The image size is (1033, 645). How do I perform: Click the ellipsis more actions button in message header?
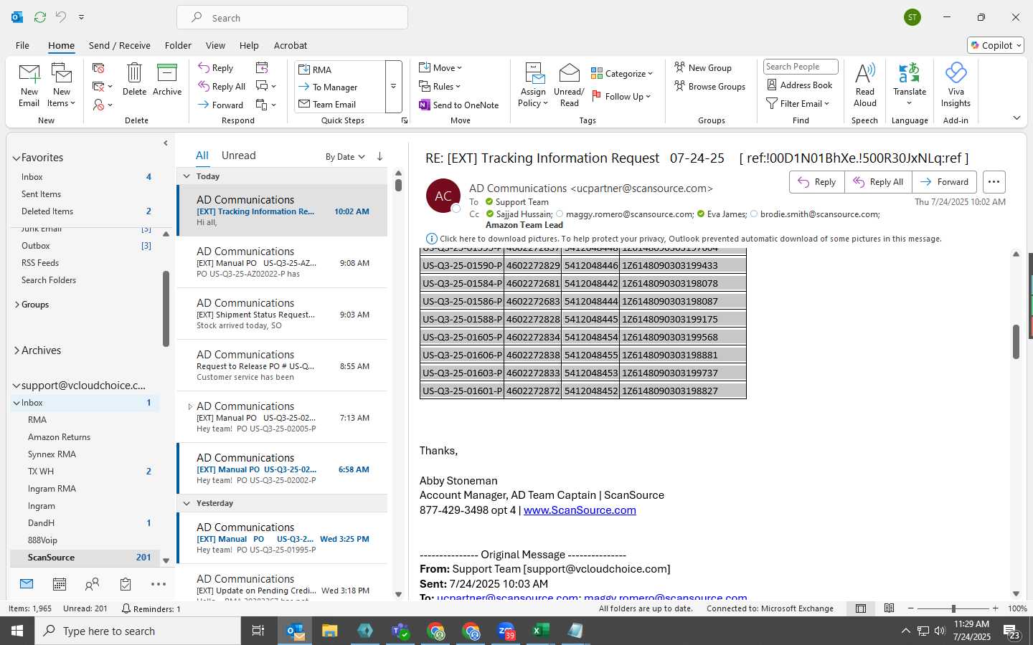click(994, 182)
